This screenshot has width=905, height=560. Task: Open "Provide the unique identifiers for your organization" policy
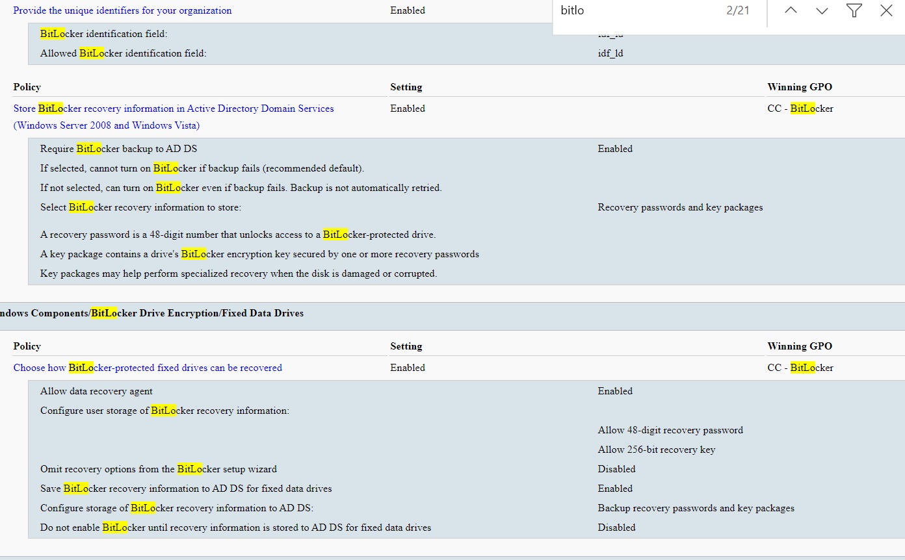[122, 10]
